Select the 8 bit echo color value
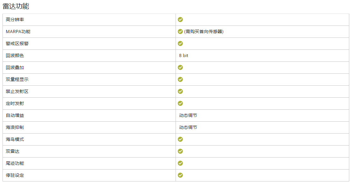 click(184, 55)
